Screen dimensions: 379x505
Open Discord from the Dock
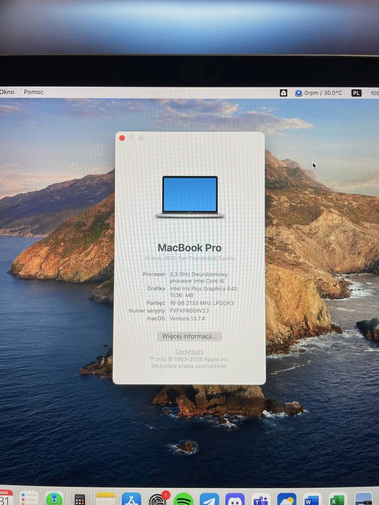235,499
